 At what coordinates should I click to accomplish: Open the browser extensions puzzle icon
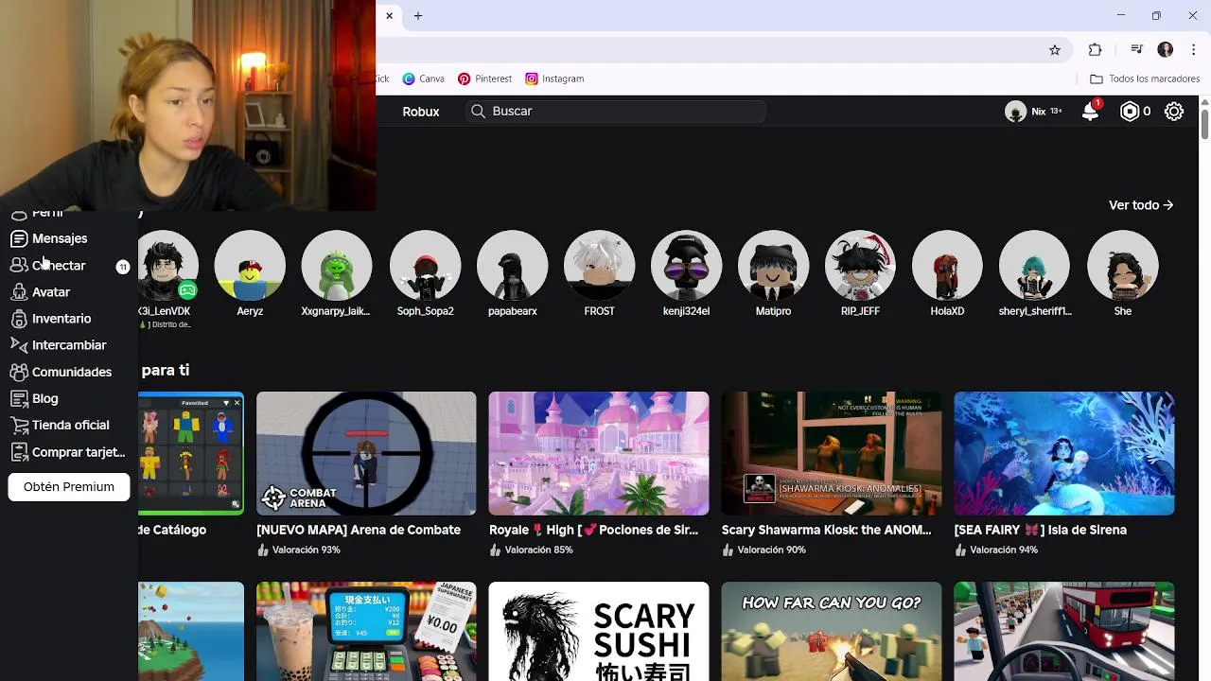[1095, 50]
